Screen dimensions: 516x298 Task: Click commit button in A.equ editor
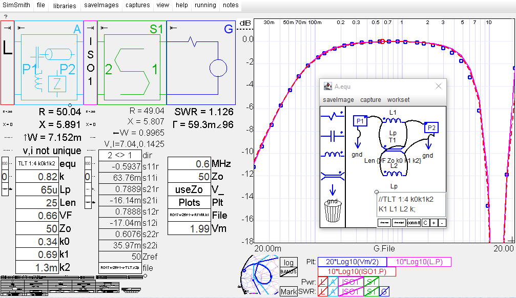[414, 223]
